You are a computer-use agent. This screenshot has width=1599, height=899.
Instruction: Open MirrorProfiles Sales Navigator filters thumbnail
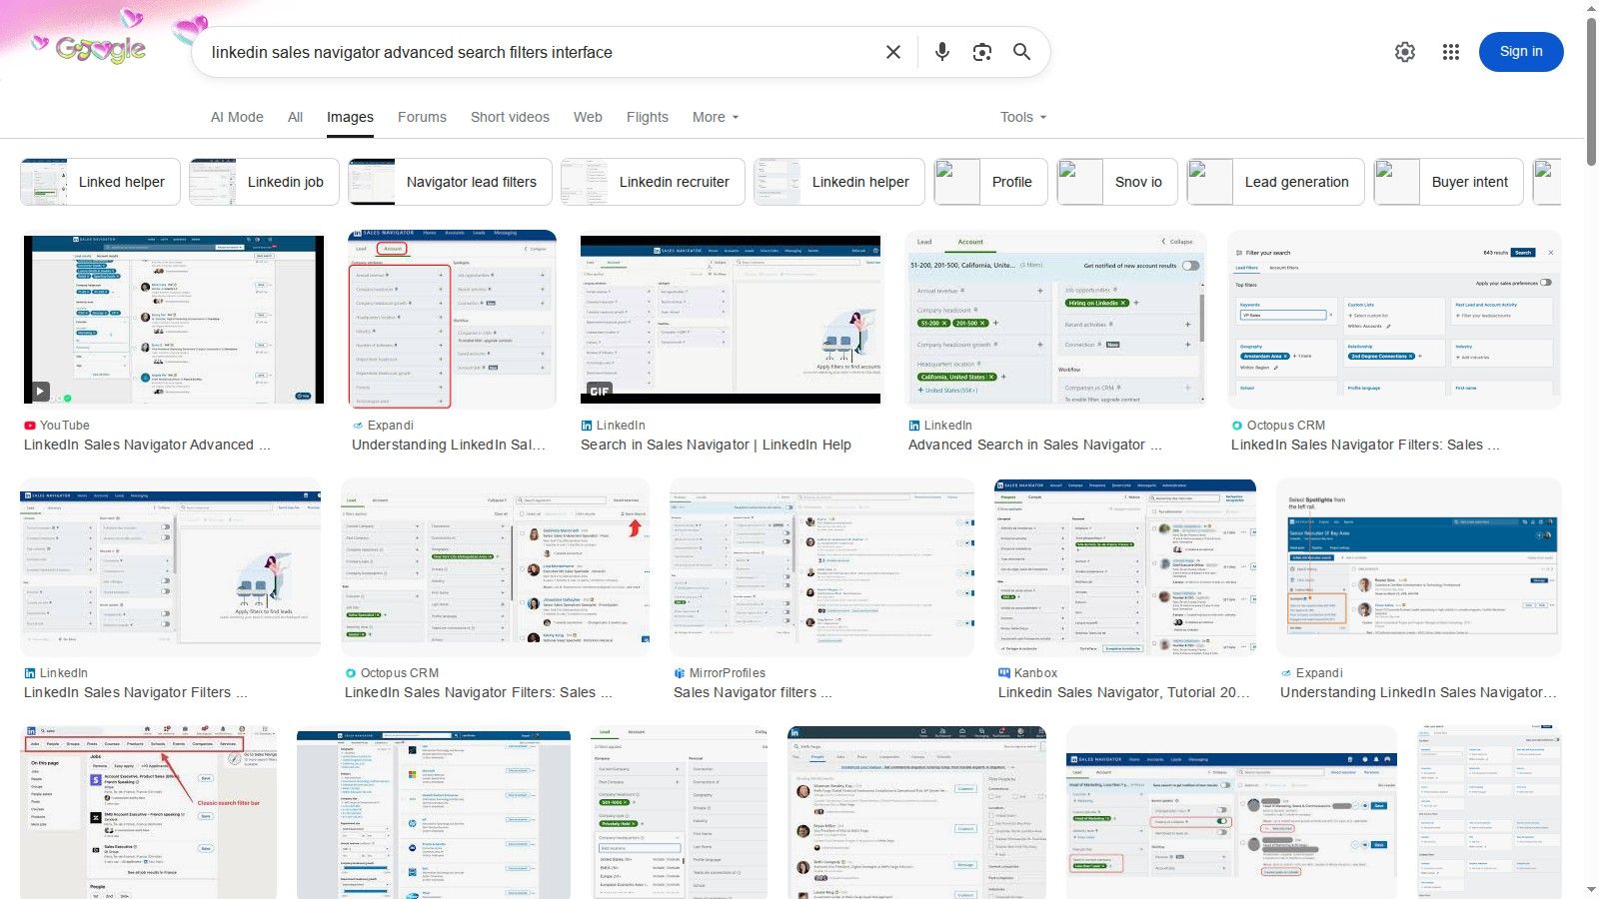[x=821, y=567]
